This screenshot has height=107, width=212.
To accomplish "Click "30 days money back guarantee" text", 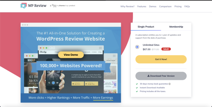I will coord(154,84).
